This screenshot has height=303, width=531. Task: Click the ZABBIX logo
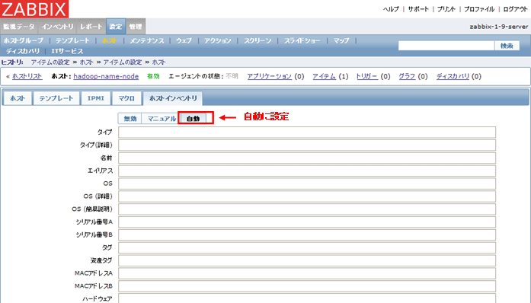tap(34, 9)
